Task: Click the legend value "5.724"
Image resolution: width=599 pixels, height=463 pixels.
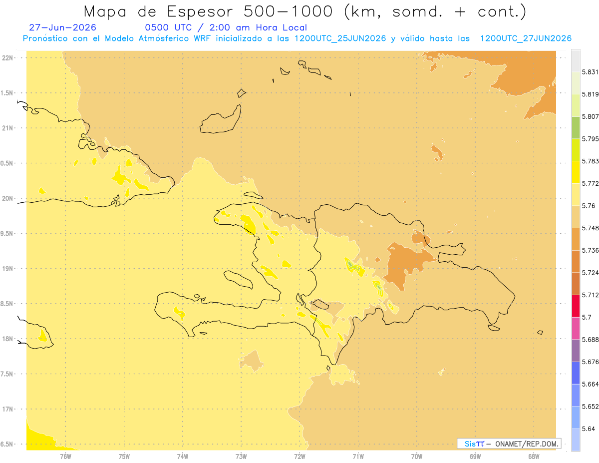Action: [591, 273]
